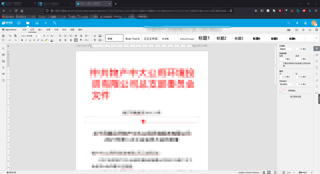Open the table settings sidebar icon
The height and width of the screenshot is (174, 320).
[317, 55]
